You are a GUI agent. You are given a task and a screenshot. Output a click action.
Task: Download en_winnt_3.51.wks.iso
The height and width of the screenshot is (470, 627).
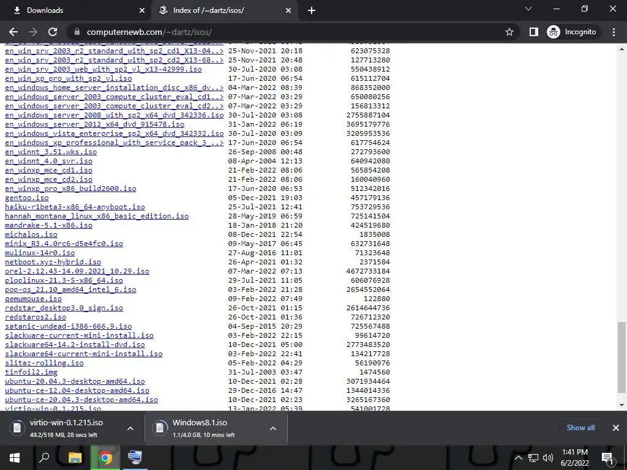tap(51, 152)
